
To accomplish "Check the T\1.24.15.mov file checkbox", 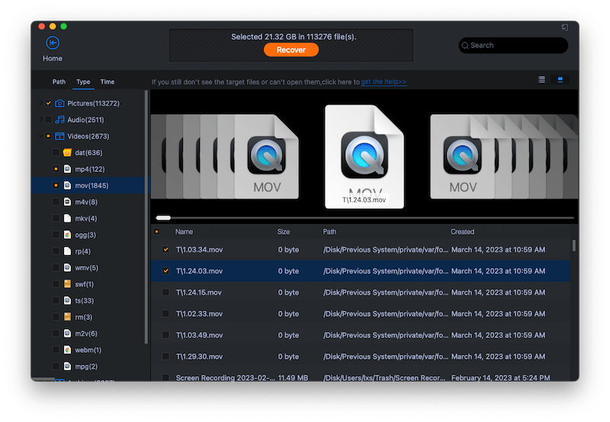I will point(165,293).
